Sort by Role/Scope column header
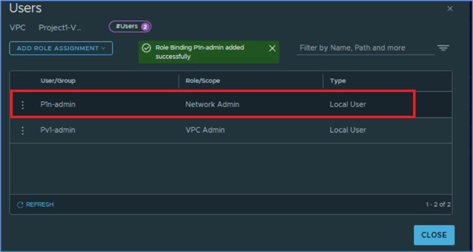473x252 pixels. click(x=203, y=81)
